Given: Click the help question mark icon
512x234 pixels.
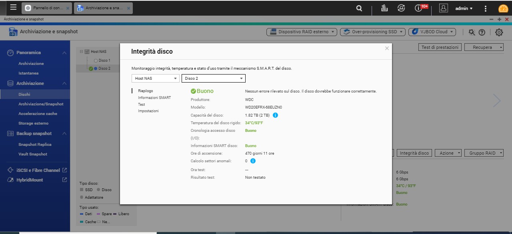Looking at the screenshot, I should pos(482,32).
